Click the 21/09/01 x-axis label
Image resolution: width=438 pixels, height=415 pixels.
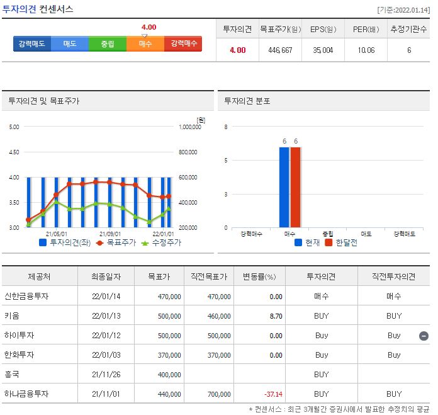coord(110,234)
